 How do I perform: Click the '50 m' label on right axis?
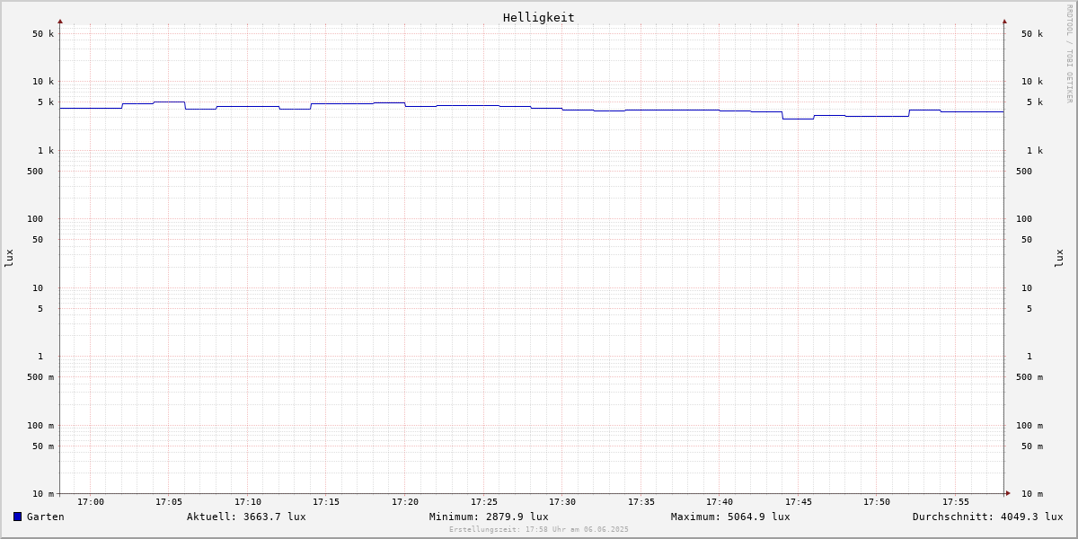(x=1032, y=446)
